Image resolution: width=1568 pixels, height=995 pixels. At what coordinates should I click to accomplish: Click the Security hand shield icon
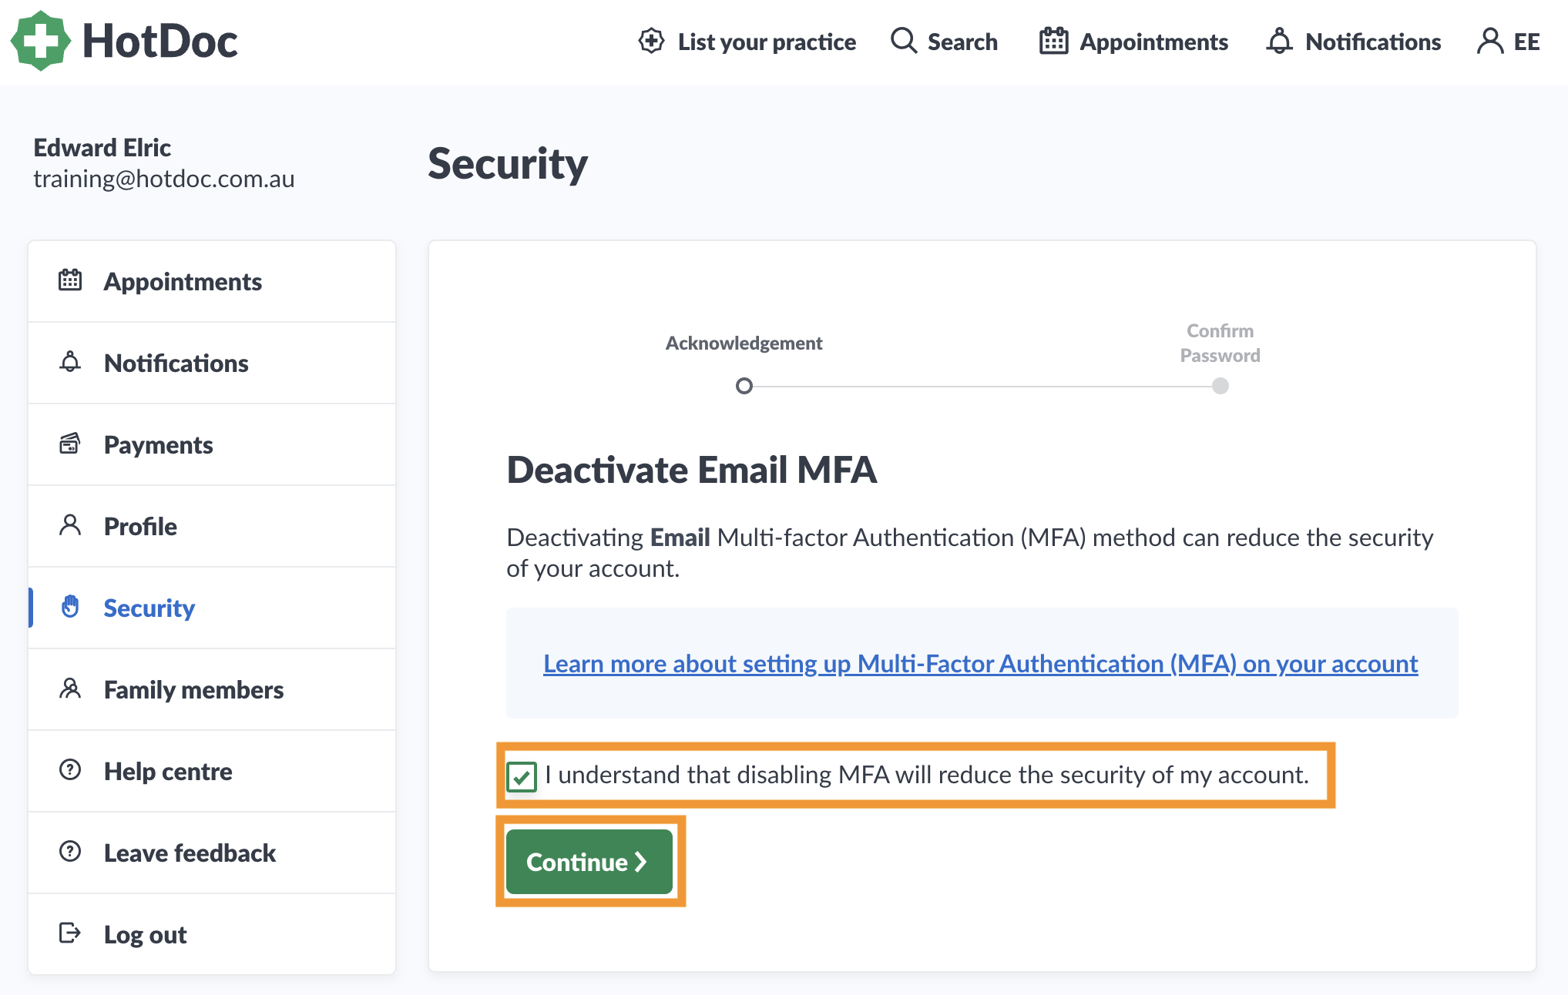[x=70, y=607]
